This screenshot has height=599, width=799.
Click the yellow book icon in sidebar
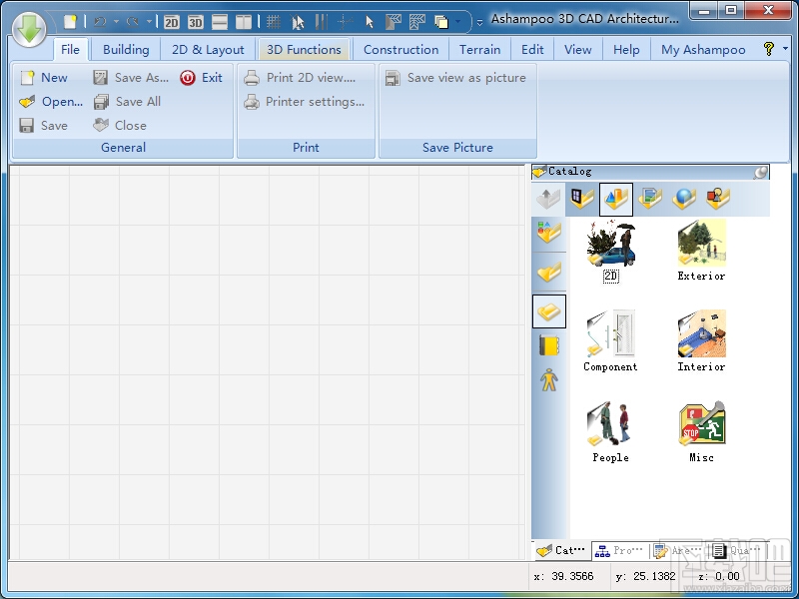click(x=548, y=345)
